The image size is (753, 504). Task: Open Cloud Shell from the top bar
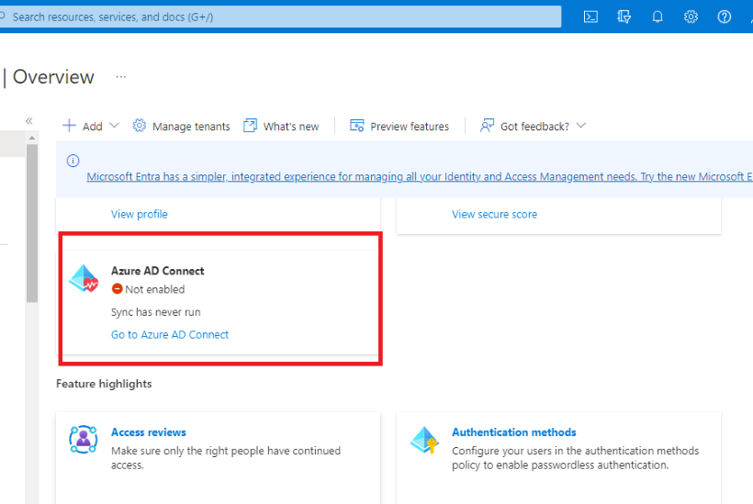coord(592,17)
